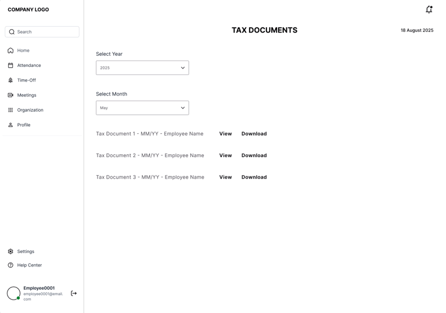Click the Select Year label
The image size is (446, 313).
(x=109, y=54)
